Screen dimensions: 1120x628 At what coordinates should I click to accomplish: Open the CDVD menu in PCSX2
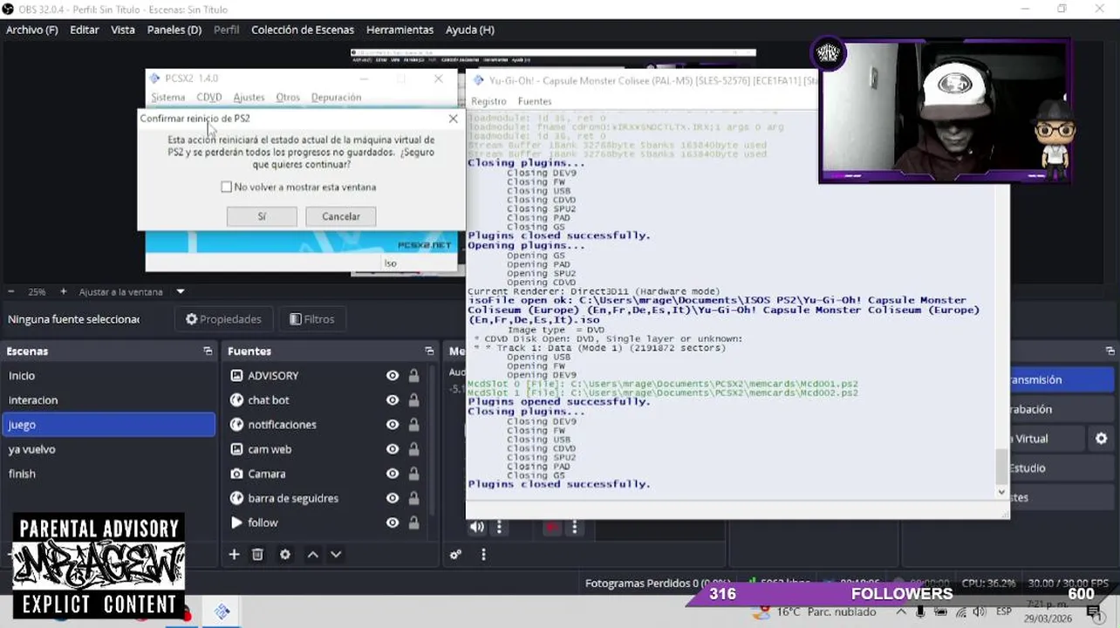[x=209, y=97]
